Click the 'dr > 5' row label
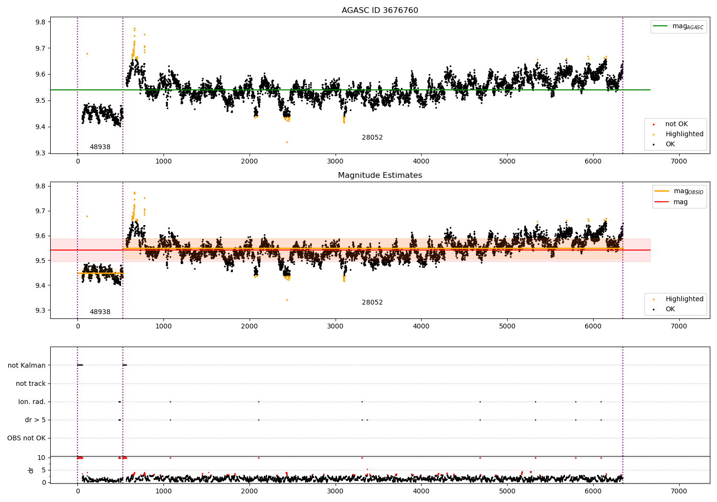 click(35, 420)
